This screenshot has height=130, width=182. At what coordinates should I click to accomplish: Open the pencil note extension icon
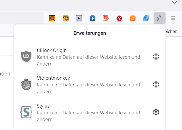pos(106,19)
